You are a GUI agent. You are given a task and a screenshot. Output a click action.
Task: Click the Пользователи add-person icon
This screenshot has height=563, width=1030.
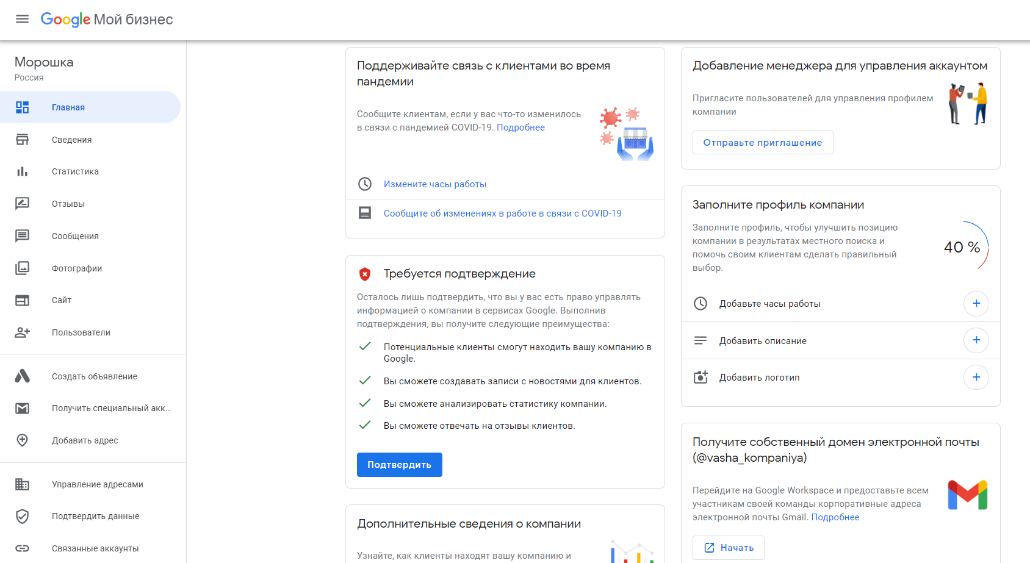(23, 332)
